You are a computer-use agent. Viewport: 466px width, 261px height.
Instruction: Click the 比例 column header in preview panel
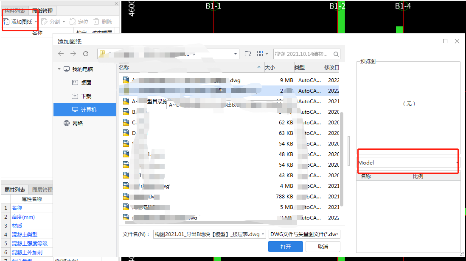(x=418, y=176)
